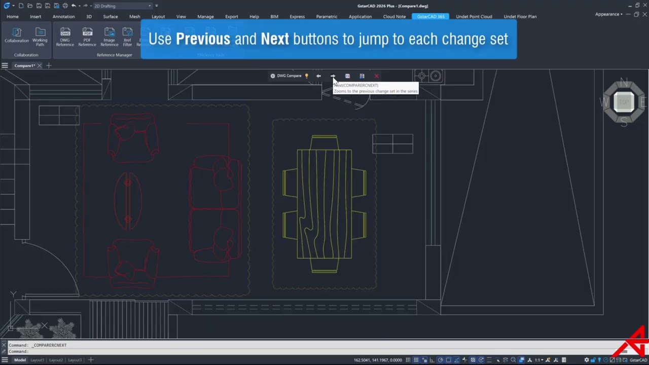Select the Undet Point Cloud tab
Image resolution: width=649 pixels, height=365 pixels.
pos(474,17)
